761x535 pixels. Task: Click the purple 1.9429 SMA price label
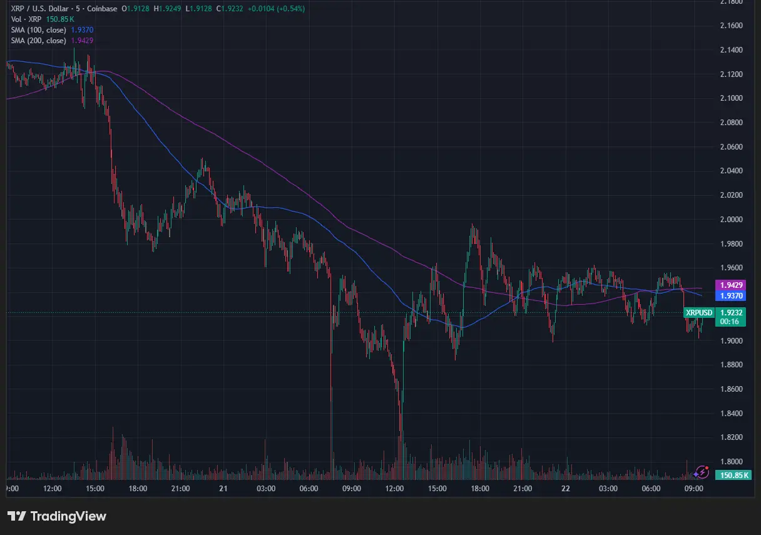click(x=730, y=285)
